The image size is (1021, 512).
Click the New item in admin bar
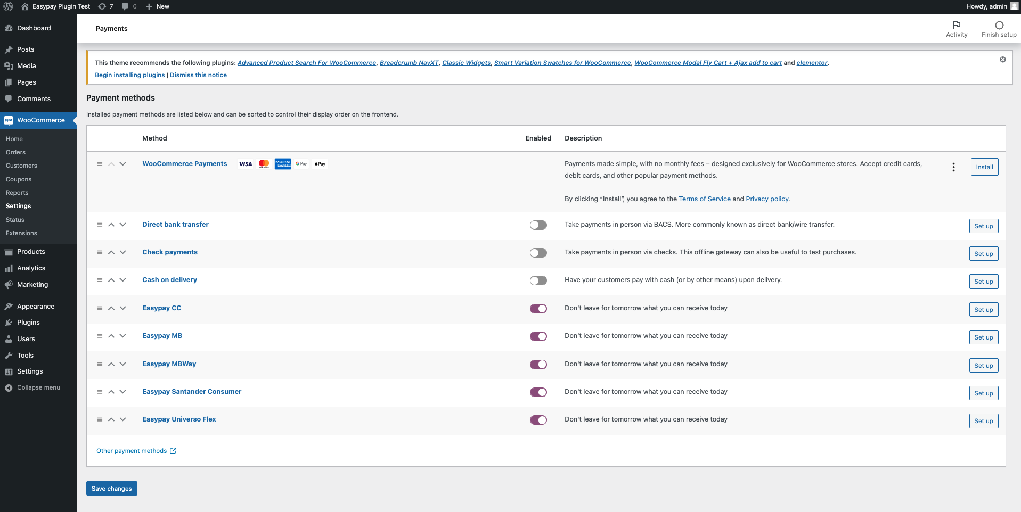coord(158,6)
